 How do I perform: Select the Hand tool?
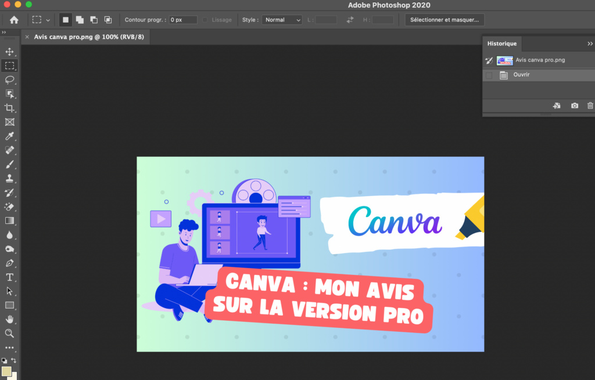pyautogui.click(x=9, y=320)
